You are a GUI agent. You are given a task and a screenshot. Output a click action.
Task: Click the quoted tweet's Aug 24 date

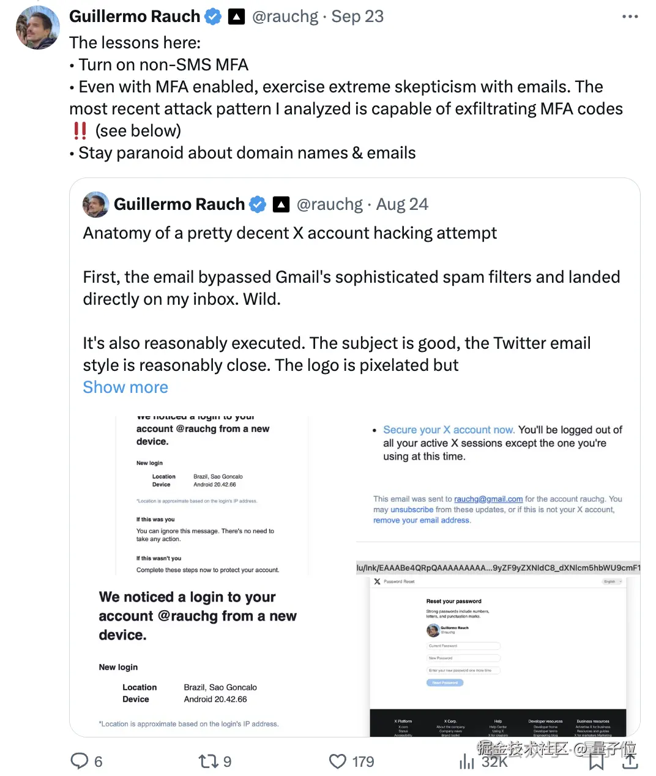(402, 204)
